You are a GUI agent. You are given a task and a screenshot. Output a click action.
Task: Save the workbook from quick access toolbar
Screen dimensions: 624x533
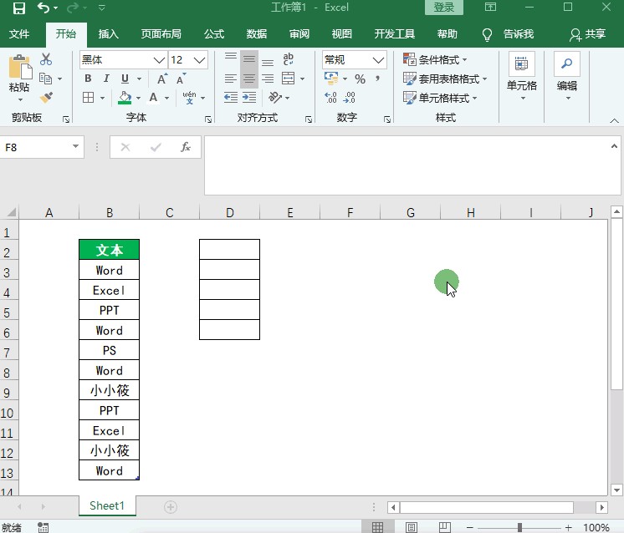(18, 8)
